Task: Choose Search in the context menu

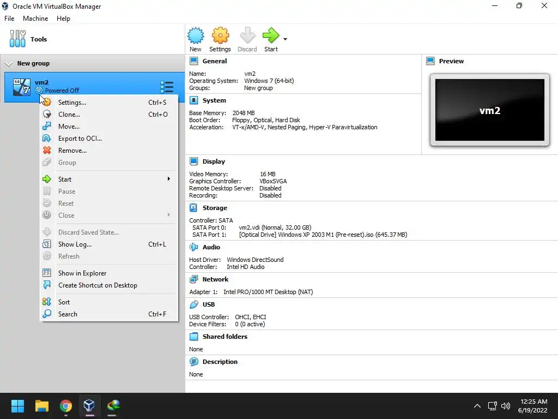Action: tap(109, 314)
